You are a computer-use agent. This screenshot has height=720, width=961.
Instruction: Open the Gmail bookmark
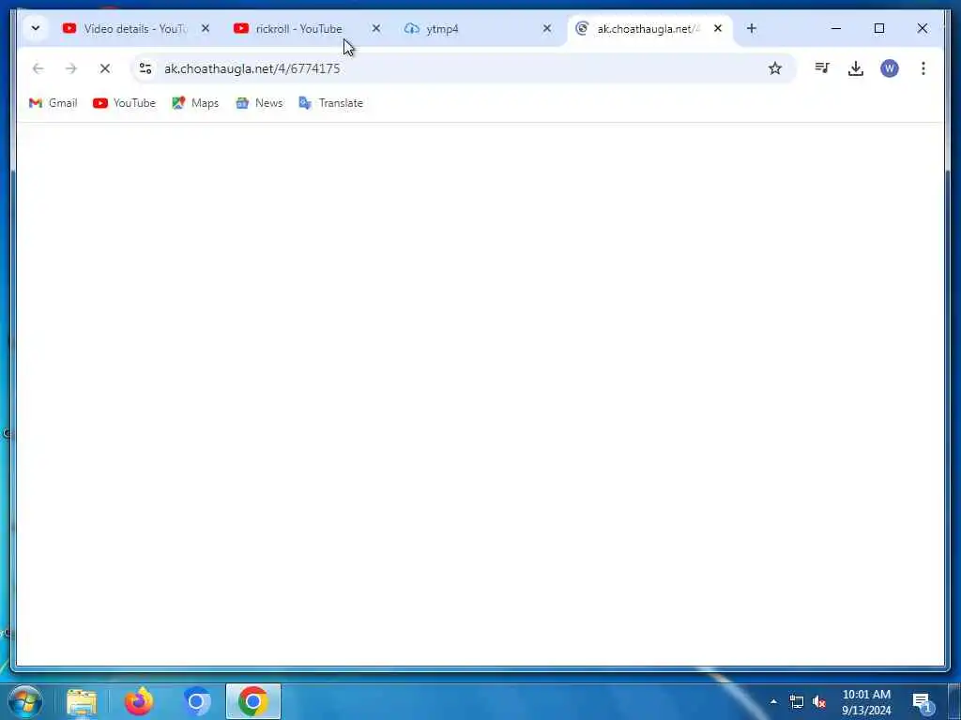click(53, 103)
